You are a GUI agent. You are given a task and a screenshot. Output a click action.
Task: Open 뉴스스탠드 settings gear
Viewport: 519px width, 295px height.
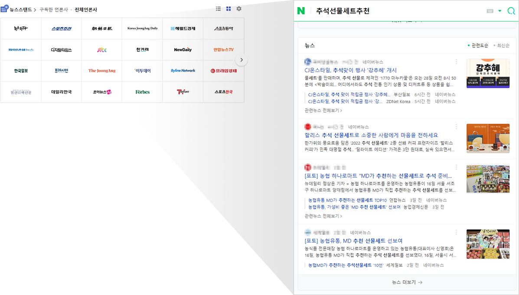[239, 9]
